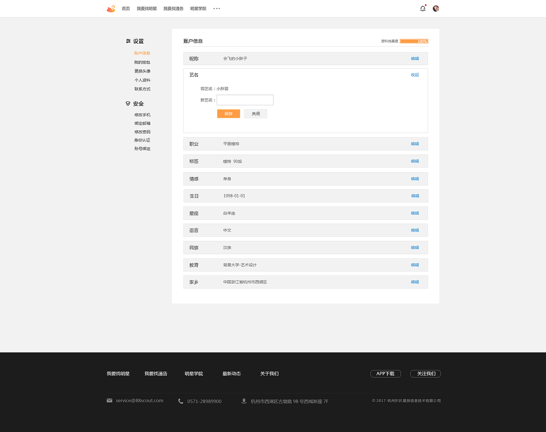The height and width of the screenshot is (432, 546).
Task: Click footer link 明星学院
Action: (194, 374)
